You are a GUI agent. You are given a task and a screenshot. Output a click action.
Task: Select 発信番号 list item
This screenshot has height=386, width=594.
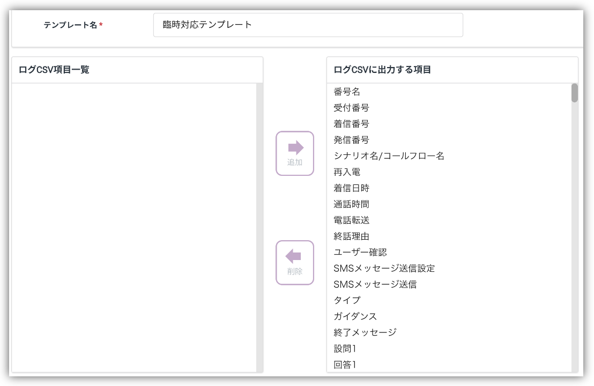click(351, 140)
